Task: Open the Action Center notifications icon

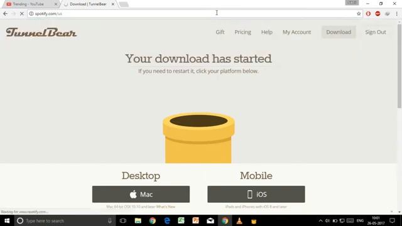Action: coord(392,220)
